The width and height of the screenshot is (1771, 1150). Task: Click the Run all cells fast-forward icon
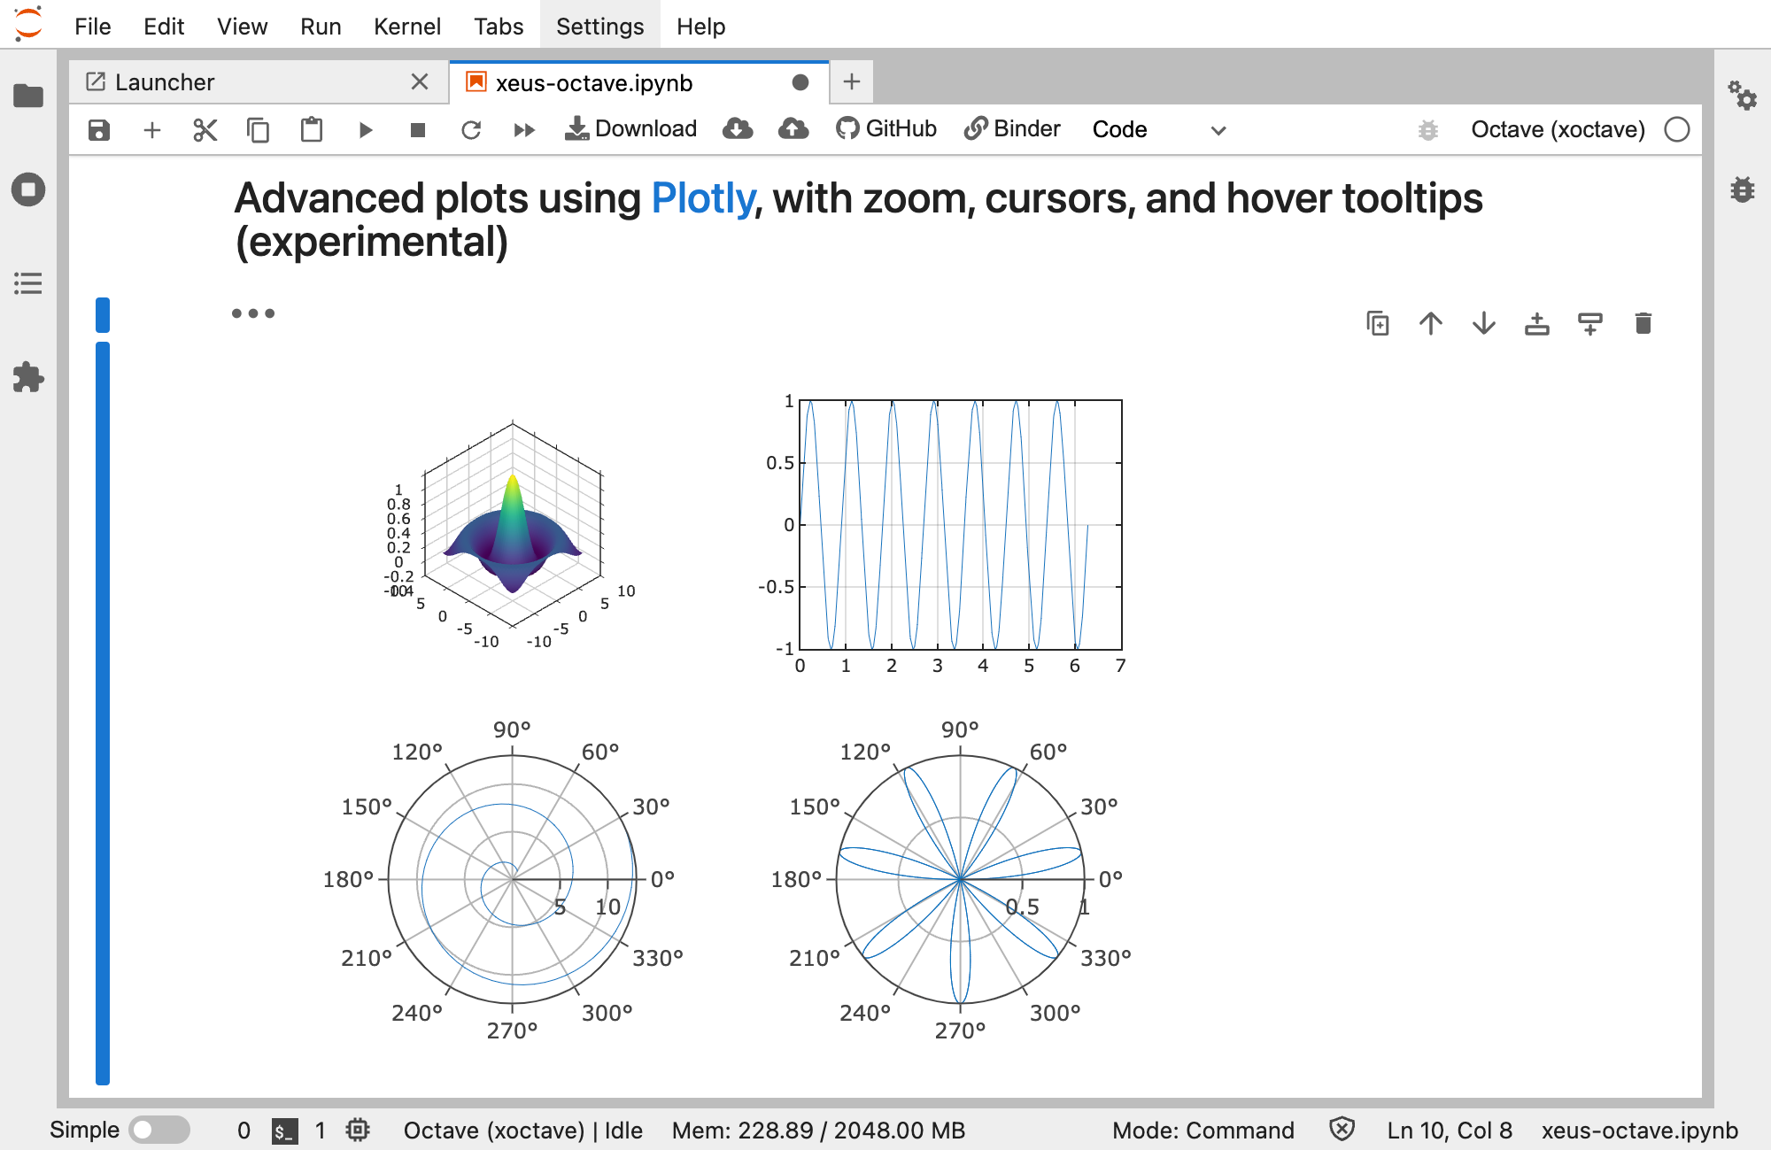coord(522,127)
